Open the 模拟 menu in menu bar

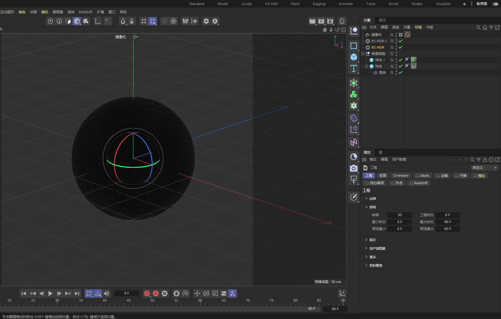pos(45,12)
